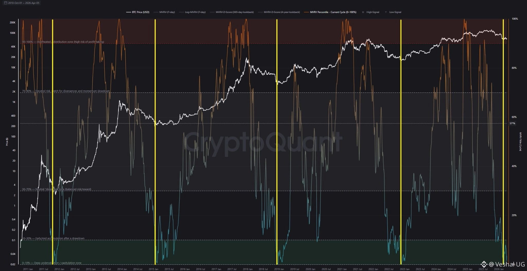Click the '2020 Jan' time axis label
Image resolution: width=527 pixels, height=271 pixels.
click(x=310, y=269)
